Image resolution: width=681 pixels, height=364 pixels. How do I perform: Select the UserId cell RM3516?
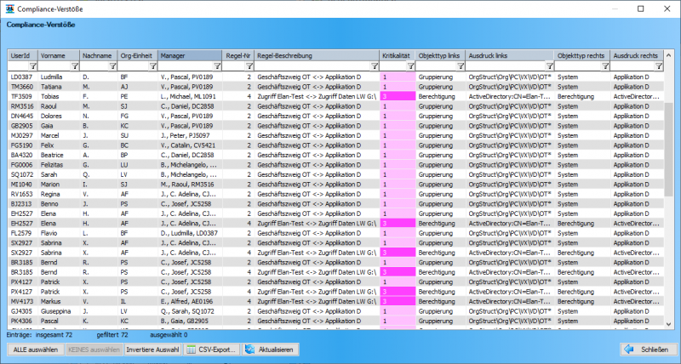[21, 106]
